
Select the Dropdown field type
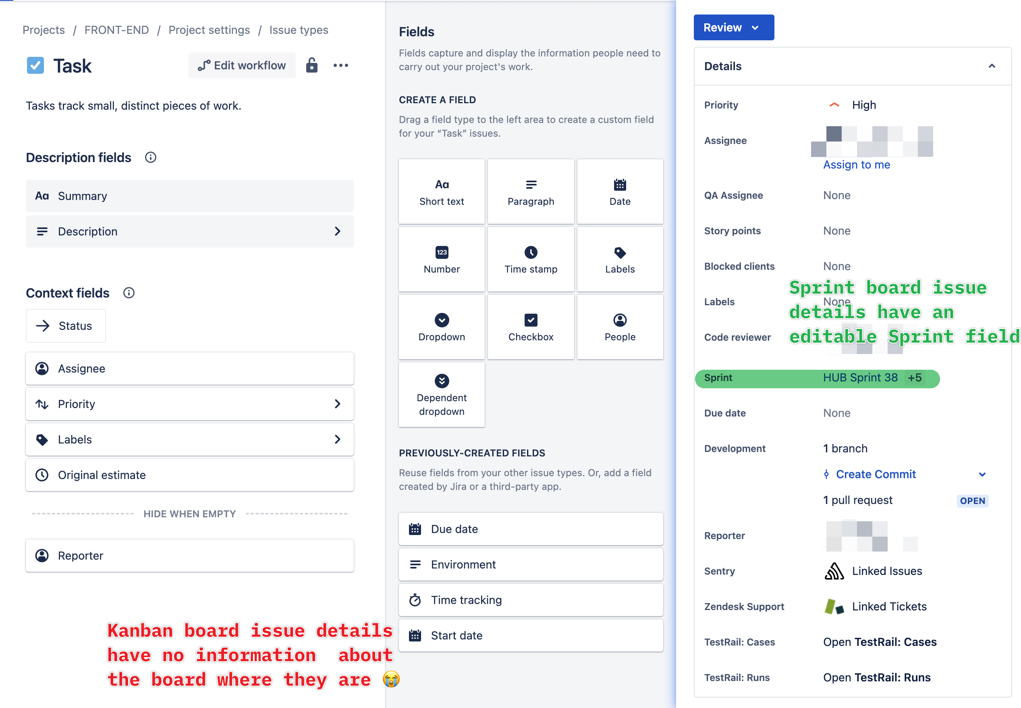[x=442, y=327]
